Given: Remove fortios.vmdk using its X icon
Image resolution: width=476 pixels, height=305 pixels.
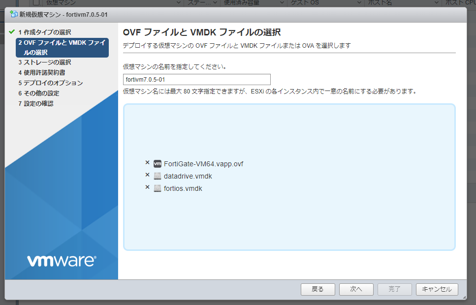Looking at the screenshot, I should click(x=148, y=187).
